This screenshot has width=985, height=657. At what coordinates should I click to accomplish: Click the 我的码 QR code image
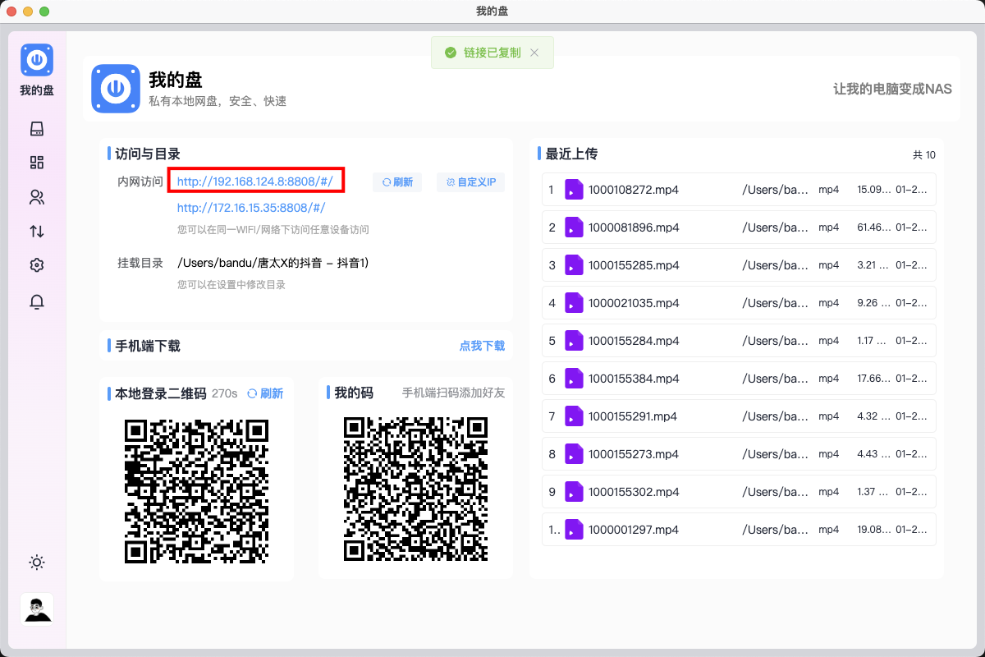[415, 490]
